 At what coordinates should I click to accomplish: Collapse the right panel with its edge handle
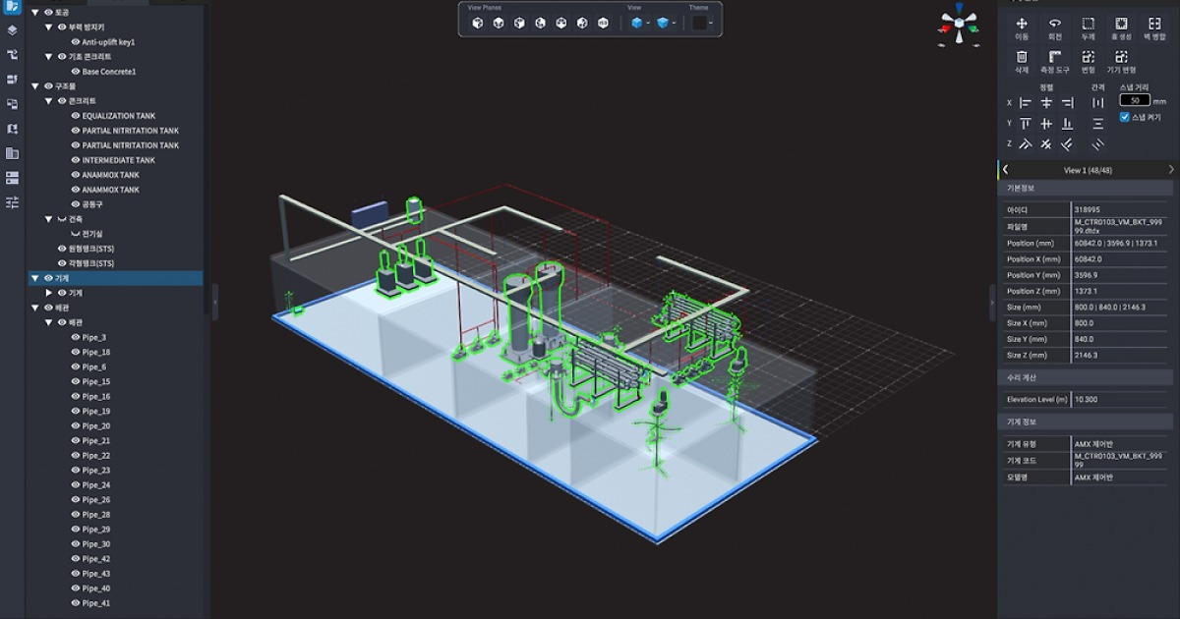pyautogui.click(x=992, y=302)
